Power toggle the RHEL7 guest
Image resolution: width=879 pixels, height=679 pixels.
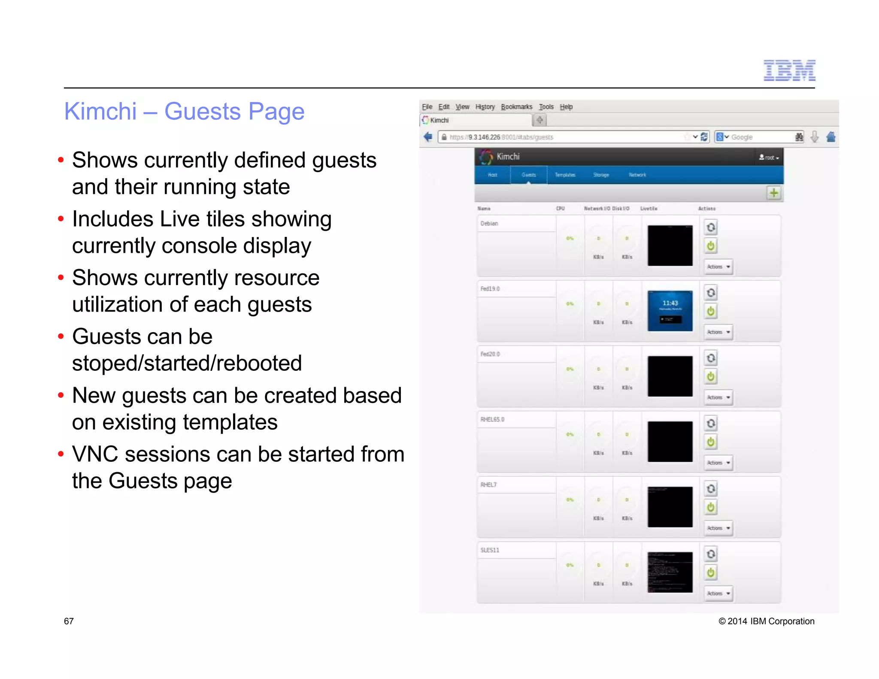click(x=711, y=507)
